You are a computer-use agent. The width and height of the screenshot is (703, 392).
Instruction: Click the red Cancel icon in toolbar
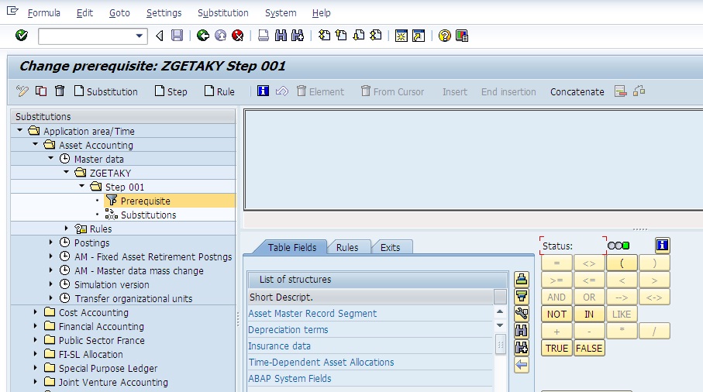click(238, 36)
